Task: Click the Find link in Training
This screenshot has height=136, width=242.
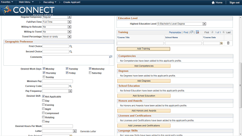Action: coord(186,32)
